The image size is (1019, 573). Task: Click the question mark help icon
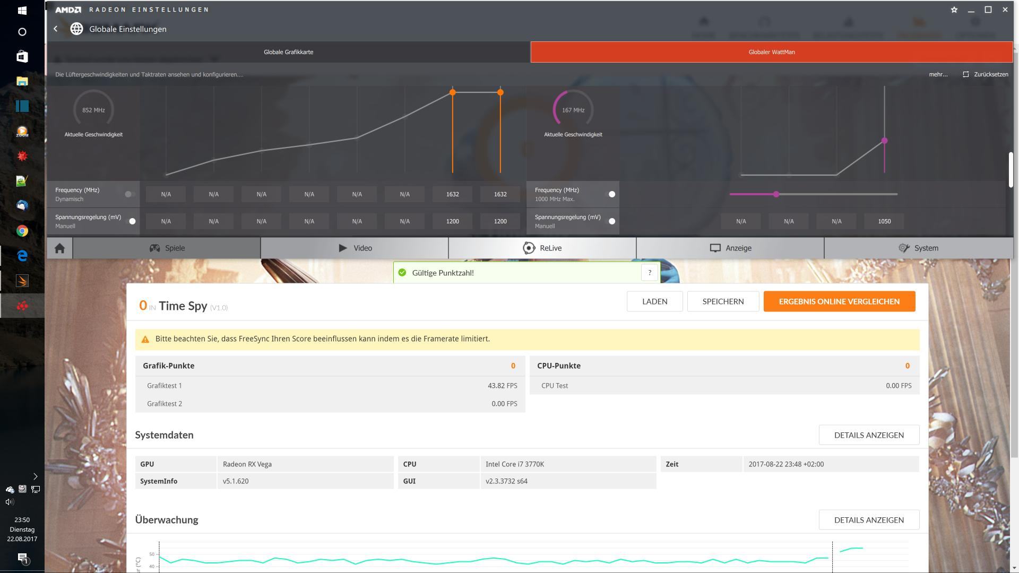(650, 273)
